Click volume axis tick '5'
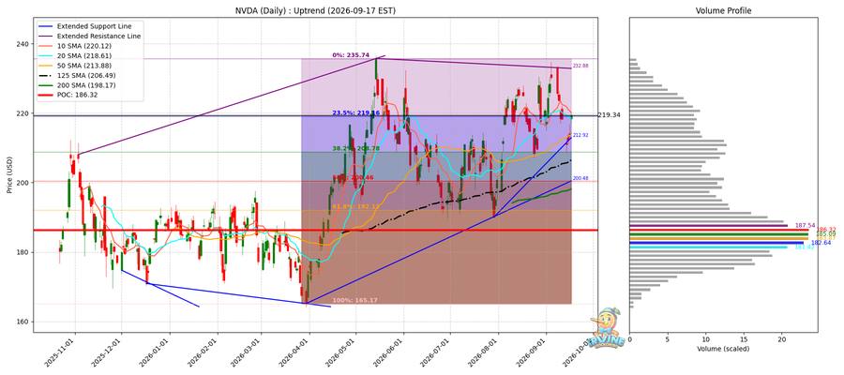This screenshot has width=844, height=375. click(x=668, y=339)
